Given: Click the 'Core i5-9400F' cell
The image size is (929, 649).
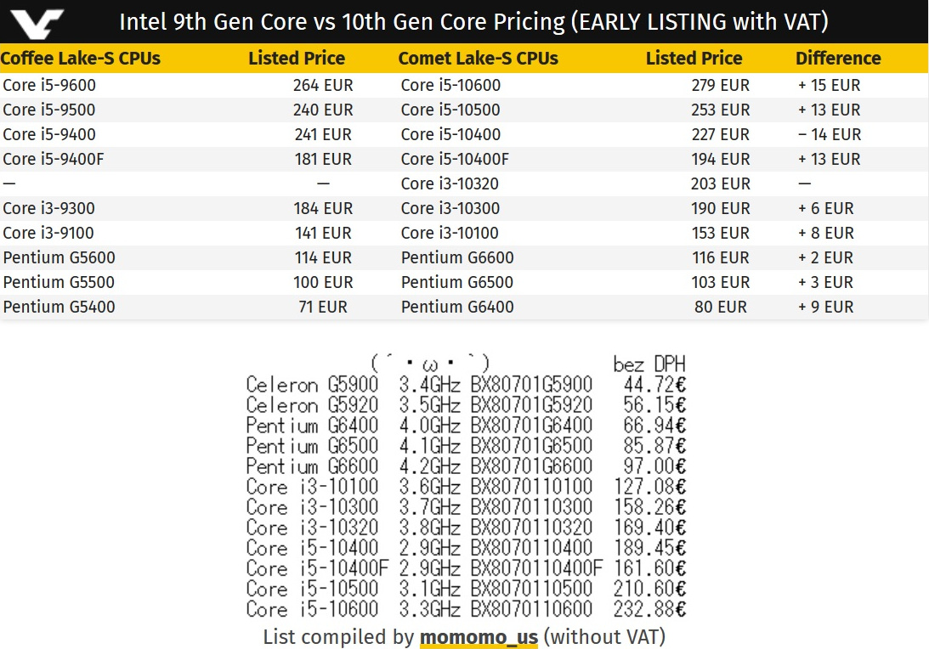Looking at the screenshot, I should pos(54,160).
